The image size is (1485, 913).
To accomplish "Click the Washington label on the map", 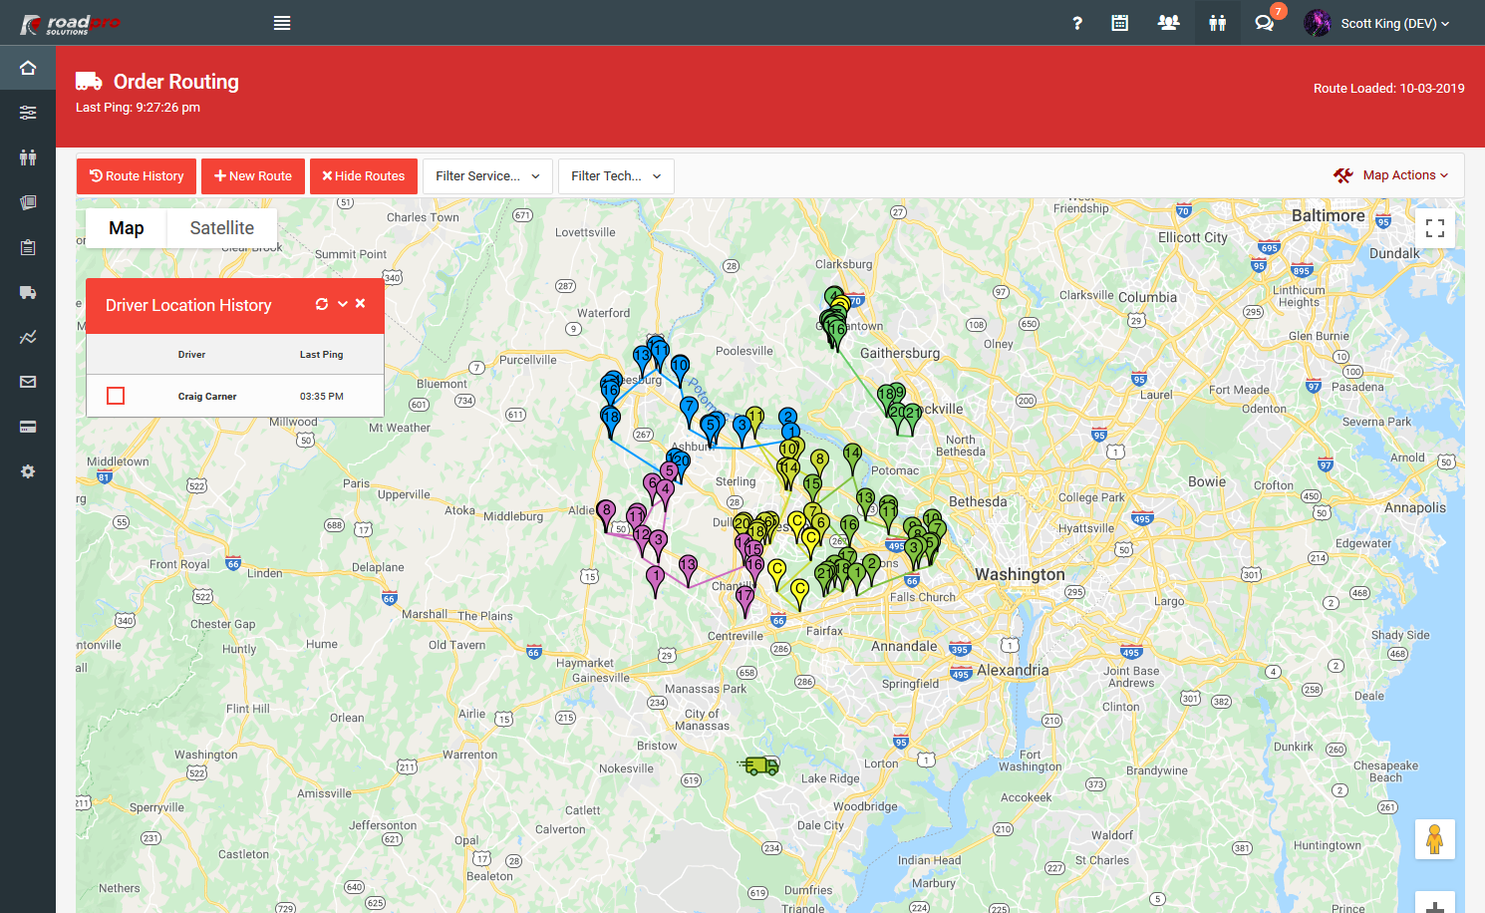I will click(1020, 575).
